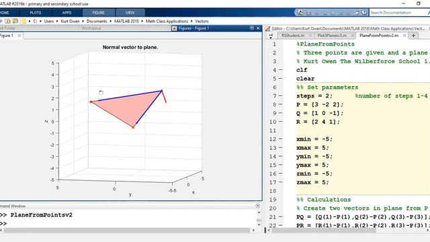Close the PlaneFromPointsv2.m tab
Image resolution: width=430 pixels, height=242 pixels.
tap(404, 36)
